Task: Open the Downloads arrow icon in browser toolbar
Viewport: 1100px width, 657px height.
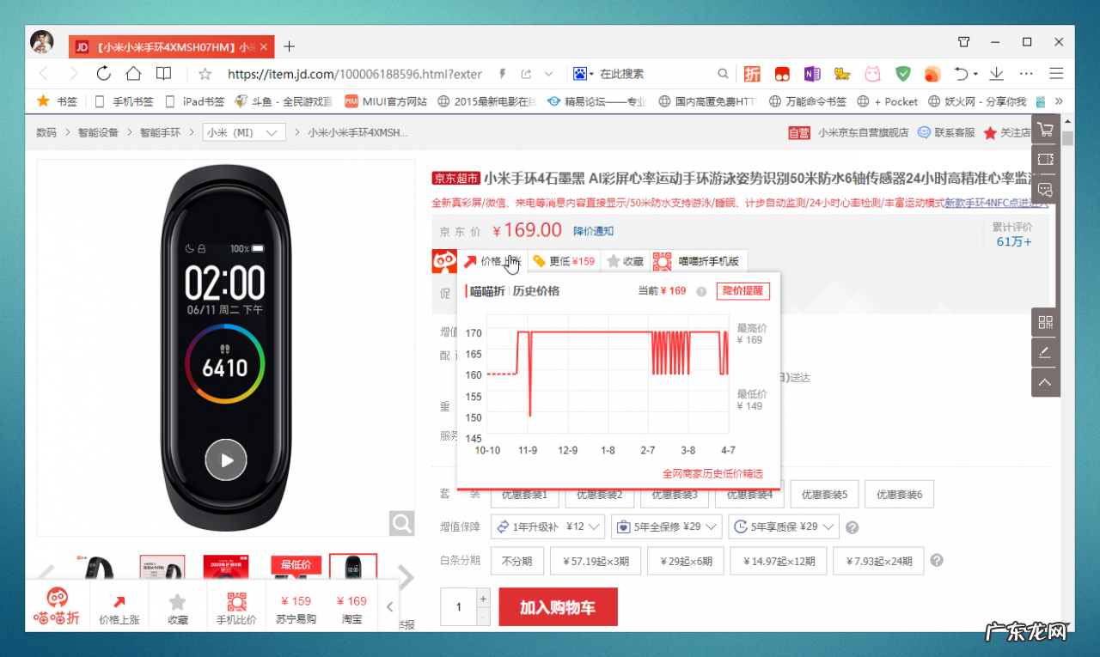Action: [x=996, y=73]
